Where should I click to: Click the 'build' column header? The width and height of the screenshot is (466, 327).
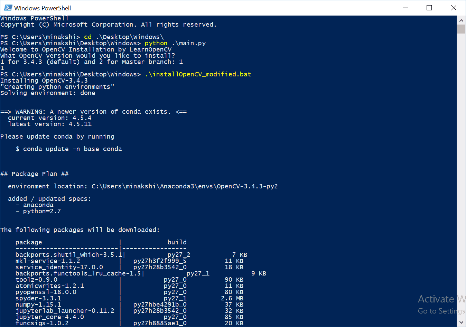(x=177, y=242)
